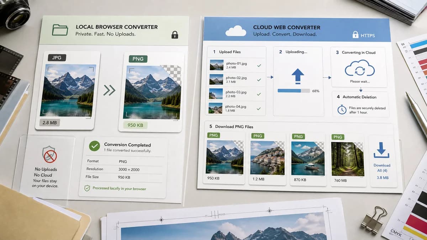Click the photo-04.jpg file name
Image resolution: width=427 pixels, height=240 pixels.
[236, 106]
